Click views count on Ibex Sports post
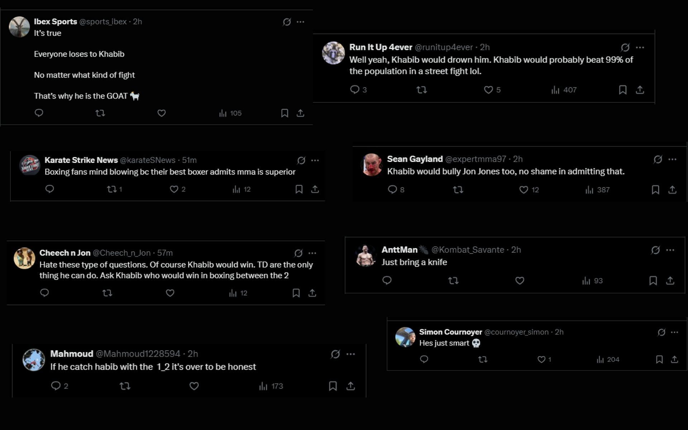The width and height of the screenshot is (688, 430). coord(230,114)
